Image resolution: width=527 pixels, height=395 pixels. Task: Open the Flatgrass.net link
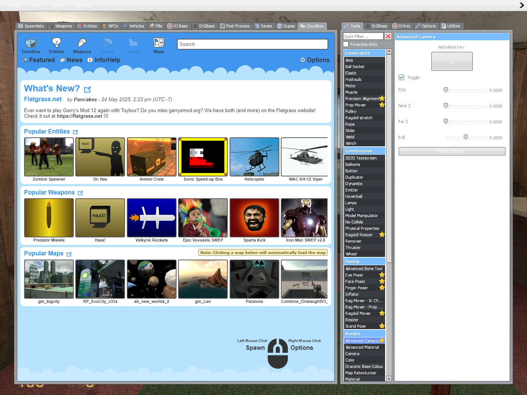pyautogui.click(x=43, y=99)
